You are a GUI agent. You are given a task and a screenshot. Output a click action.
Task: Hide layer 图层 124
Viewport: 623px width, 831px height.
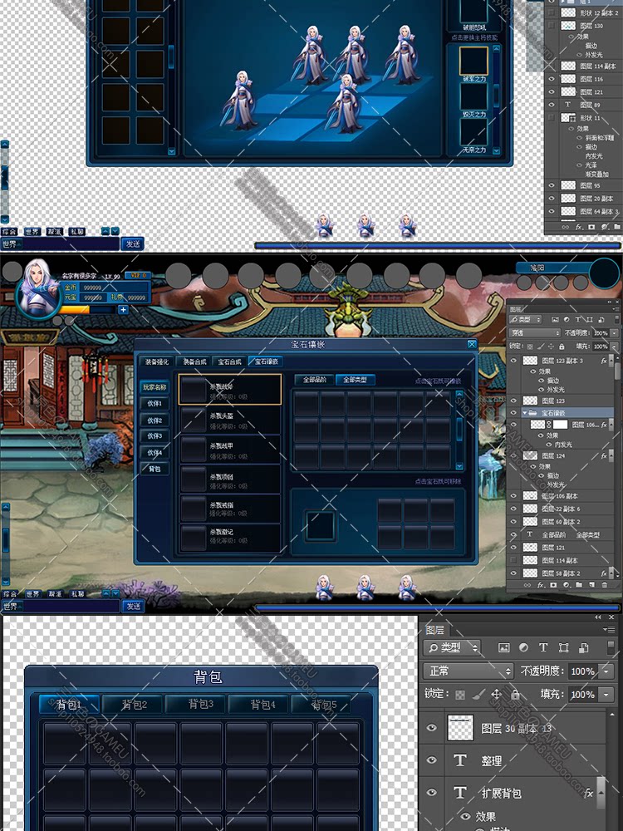(x=513, y=455)
